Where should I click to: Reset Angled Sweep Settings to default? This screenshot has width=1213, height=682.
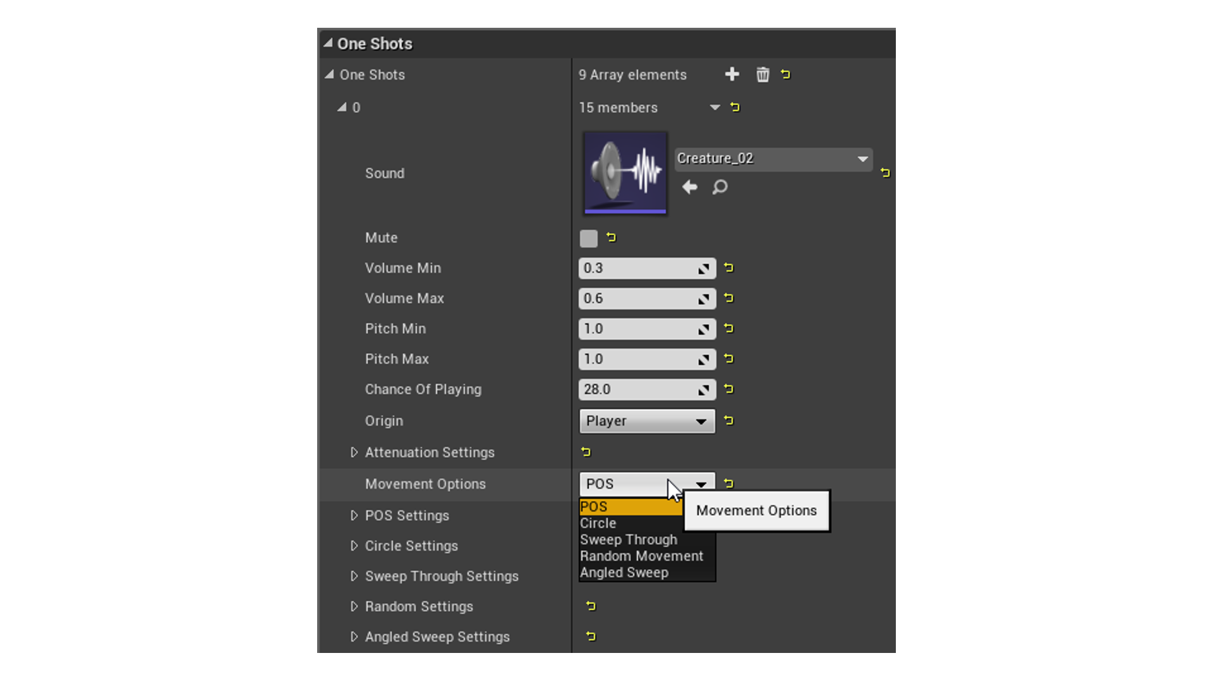(591, 637)
